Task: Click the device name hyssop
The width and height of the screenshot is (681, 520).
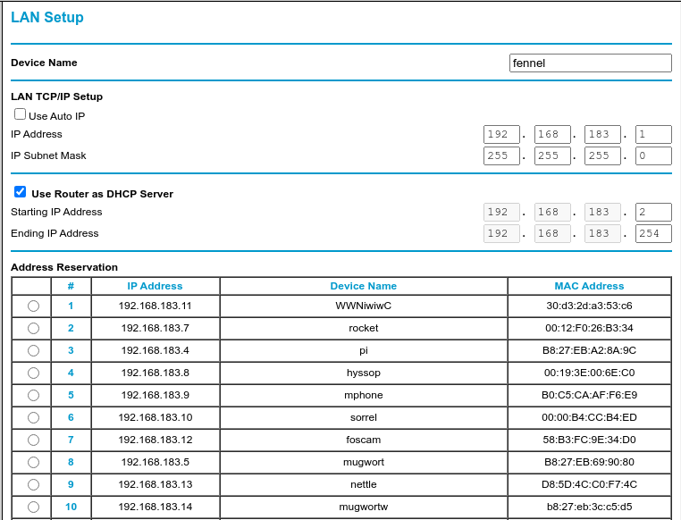Action: click(x=364, y=373)
